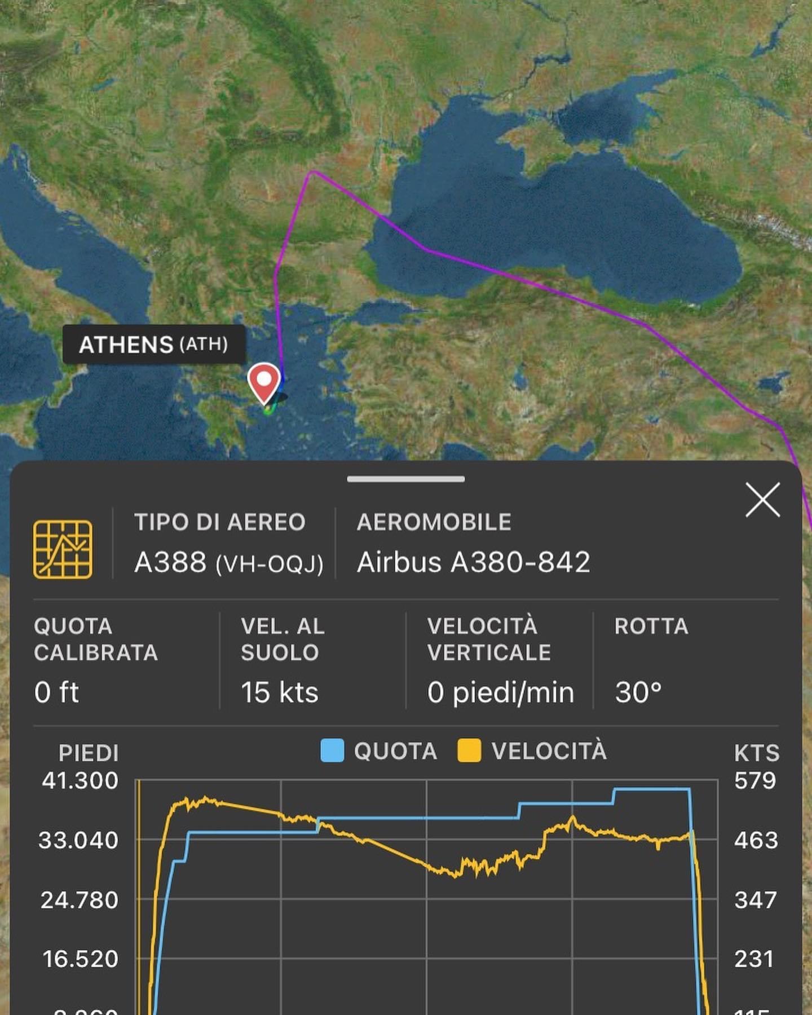
Task: Select the VEL. AL SUOLO 15 kts value
Action: (280, 692)
